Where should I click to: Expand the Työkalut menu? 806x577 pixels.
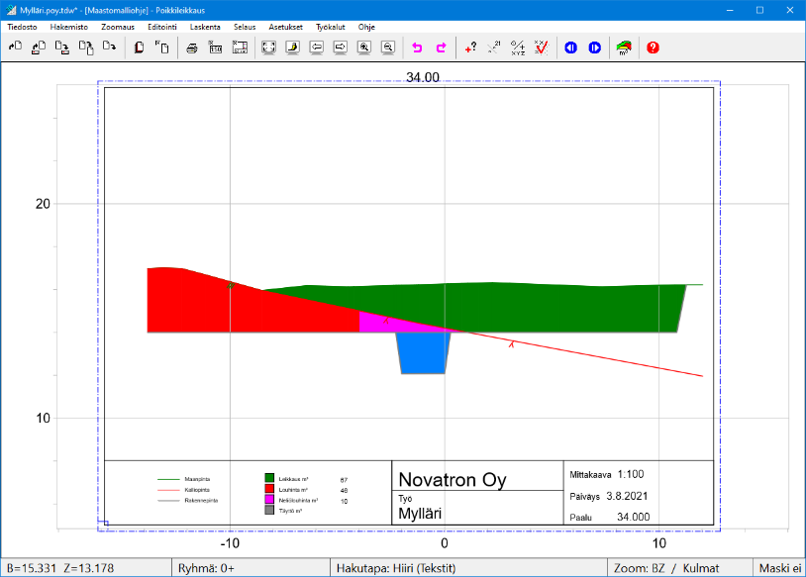tap(330, 27)
